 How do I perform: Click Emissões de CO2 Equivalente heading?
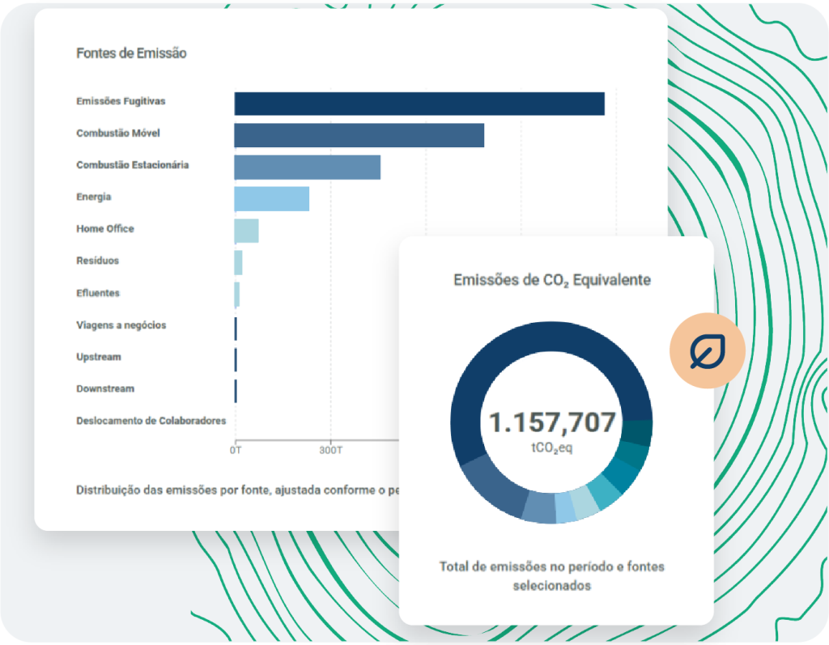552,280
